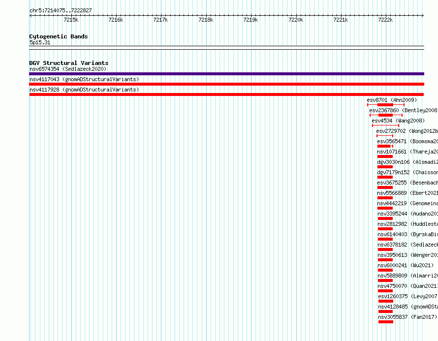Click the 7222k ruler tick label
Screen dimensions: 438x341
(x=385, y=20)
